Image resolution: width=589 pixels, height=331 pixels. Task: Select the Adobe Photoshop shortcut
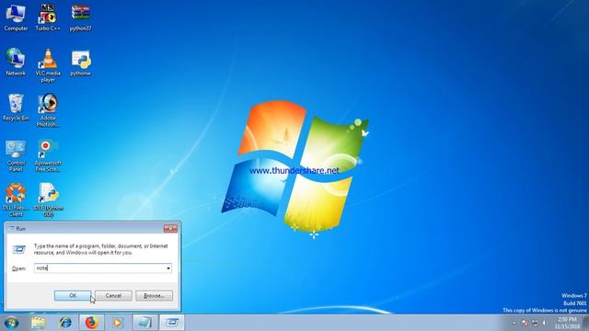pos(48,110)
